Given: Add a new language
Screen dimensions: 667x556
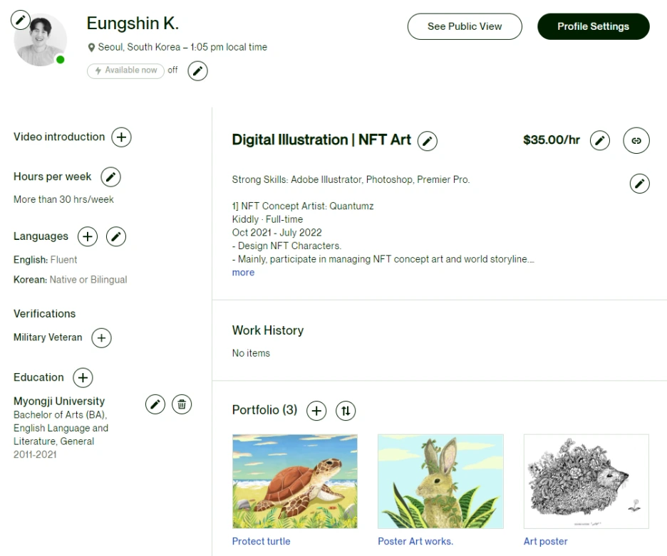Looking at the screenshot, I should pos(87,236).
